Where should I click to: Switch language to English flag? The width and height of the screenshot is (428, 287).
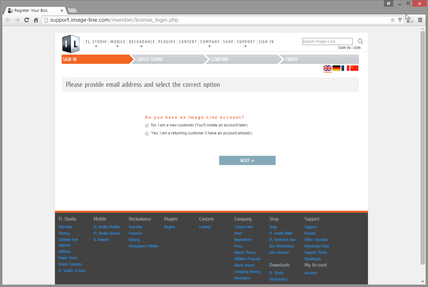tap(327, 68)
